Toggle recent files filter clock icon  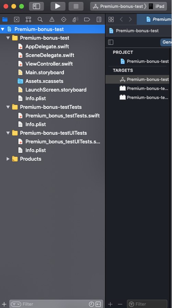tap(91, 304)
